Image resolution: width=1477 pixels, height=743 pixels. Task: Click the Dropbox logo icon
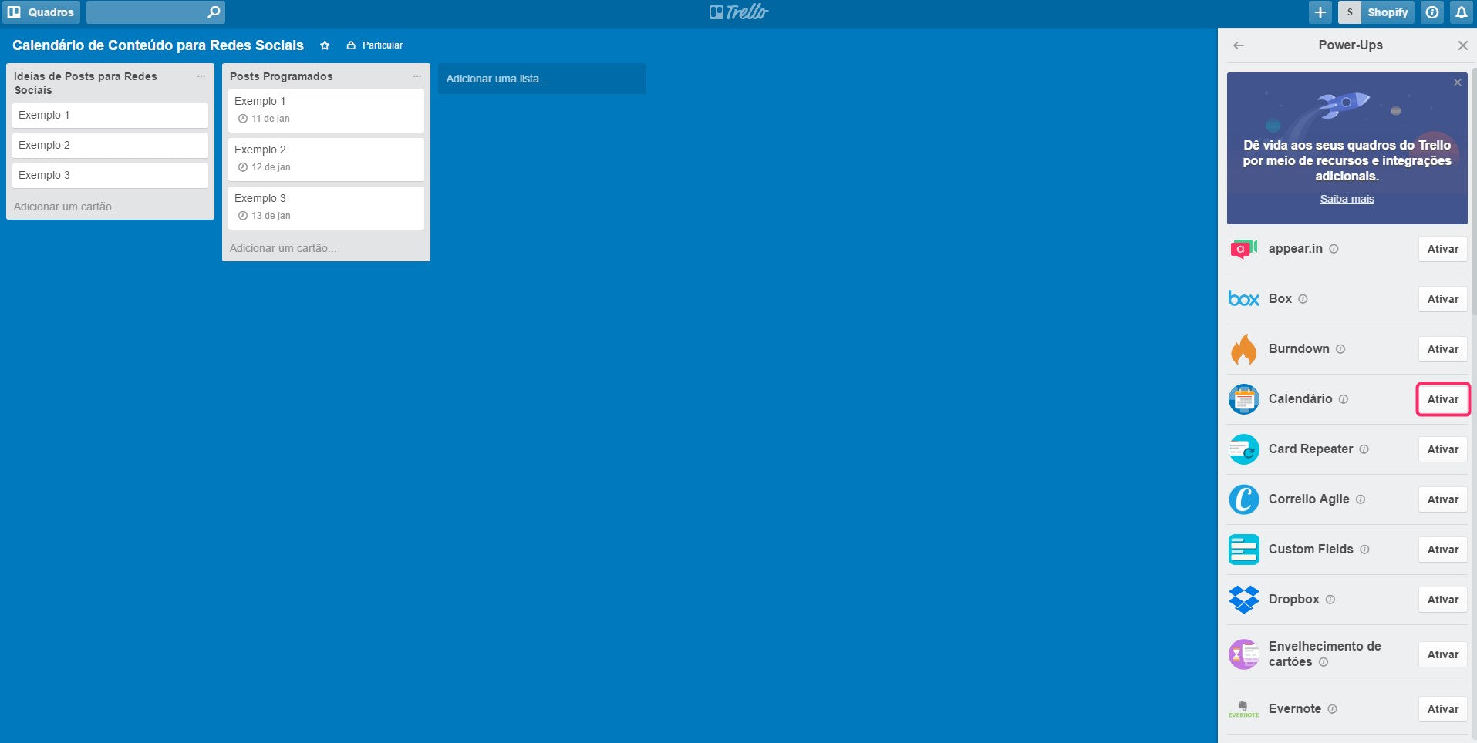1243,600
